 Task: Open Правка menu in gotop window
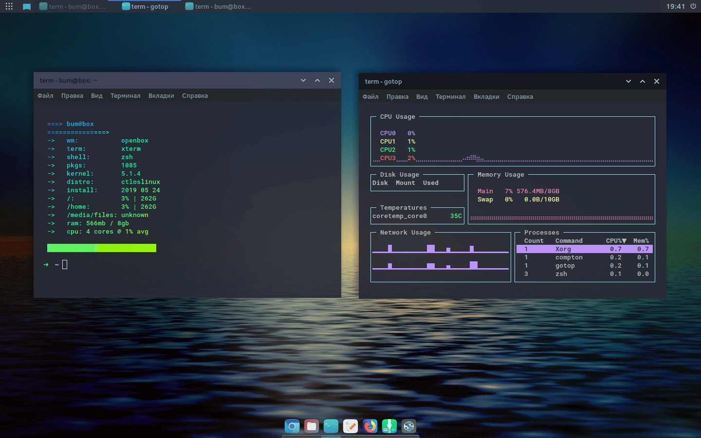[x=397, y=96]
